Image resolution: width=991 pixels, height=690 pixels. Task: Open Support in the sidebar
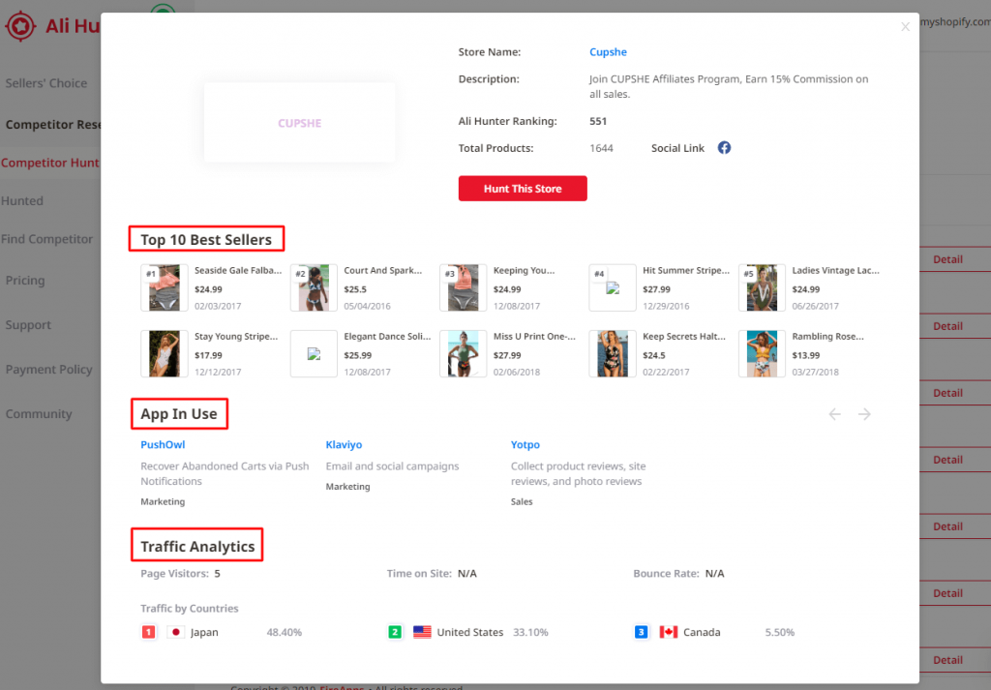[x=28, y=325]
